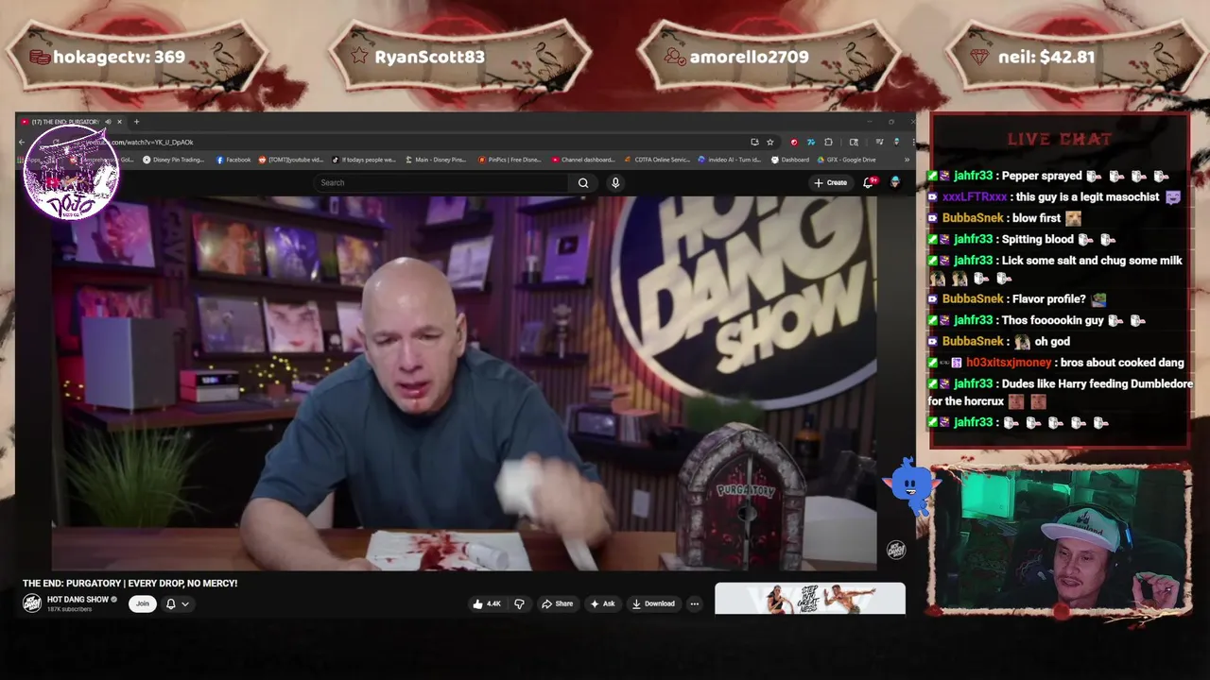Image resolution: width=1210 pixels, height=680 pixels.
Task: Open the YouTube account avatar menu
Action: click(895, 182)
